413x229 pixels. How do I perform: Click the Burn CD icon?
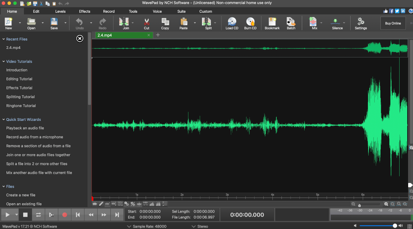tap(250, 23)
